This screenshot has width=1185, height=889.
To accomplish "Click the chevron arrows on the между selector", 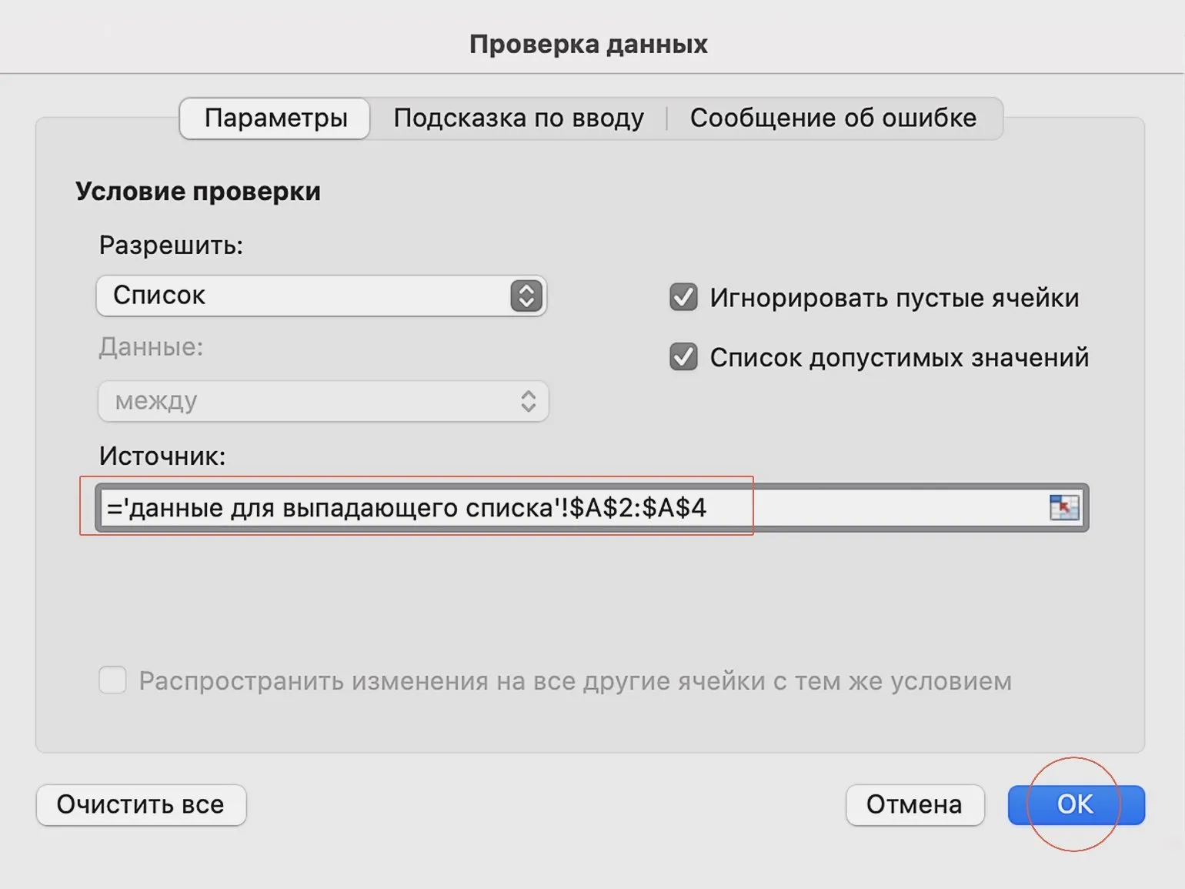I will (x=528, y=401).
